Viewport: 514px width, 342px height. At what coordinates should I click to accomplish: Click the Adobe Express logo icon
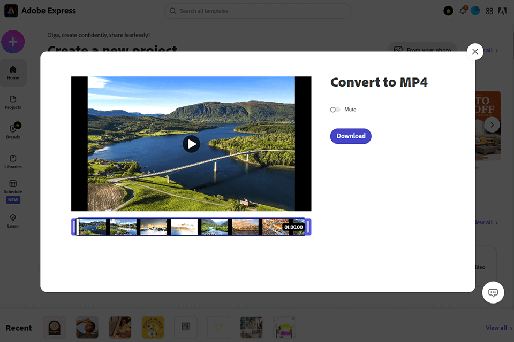[11, 11]
